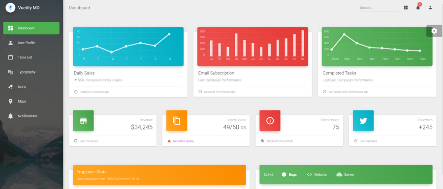Click the $34,245 revenue value
Image resolution: width=443 pixels, height=189 pixels.
tap(142, 127)
